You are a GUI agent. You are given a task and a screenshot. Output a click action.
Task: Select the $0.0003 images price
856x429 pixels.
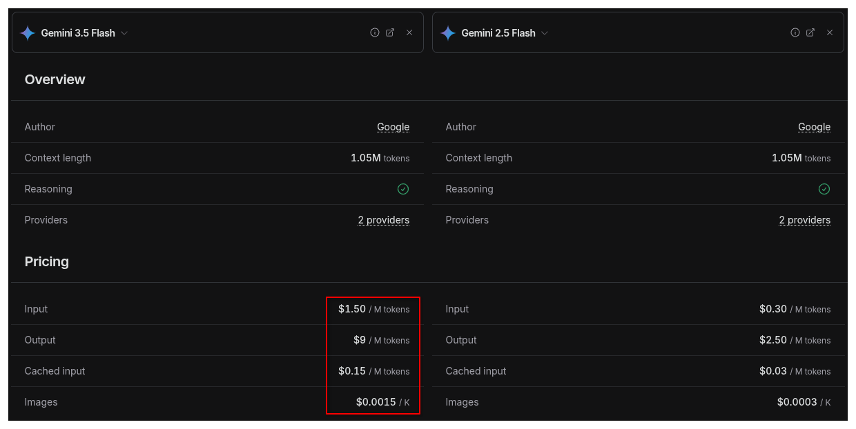(x=797, y=402)
